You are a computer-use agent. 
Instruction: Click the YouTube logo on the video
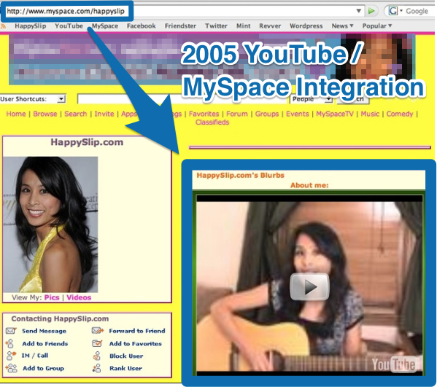click(394, 364)
